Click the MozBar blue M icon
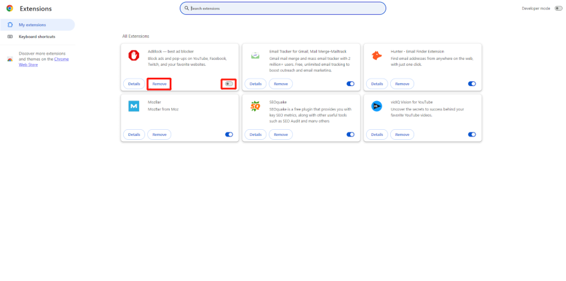Viewport: 566px width, 281px height. [134, 106]
